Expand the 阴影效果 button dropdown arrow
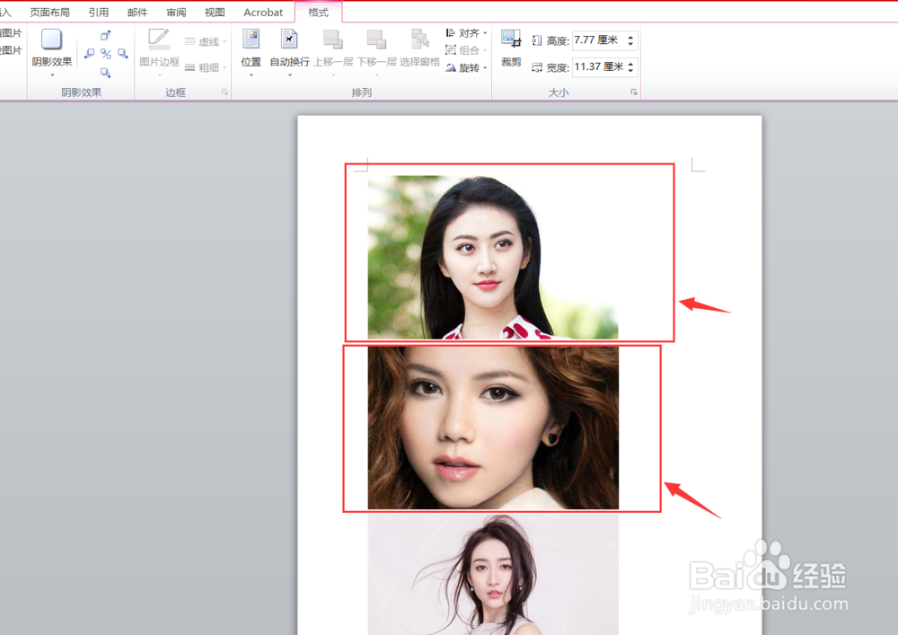Viewport: 898px width, 635px height. tap(52, 75)
